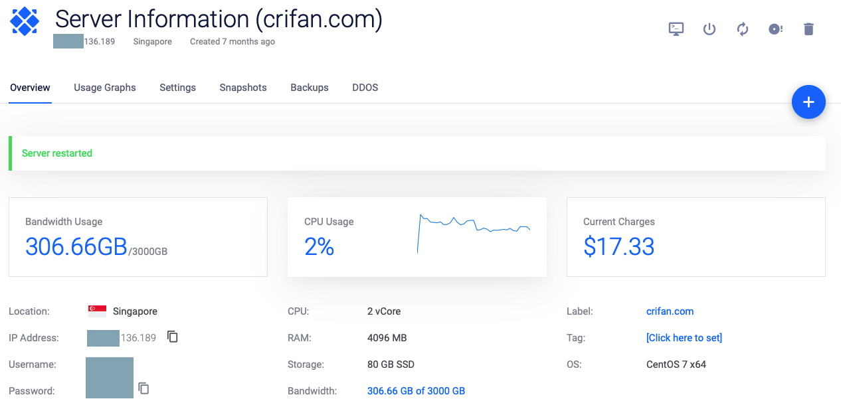Open the server console view icon
The height and width of the screenshot is (409, 841).
(x=676, y=29)
